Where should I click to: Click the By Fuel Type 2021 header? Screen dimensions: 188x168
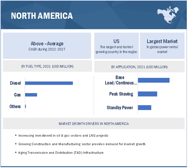point(47,66)
